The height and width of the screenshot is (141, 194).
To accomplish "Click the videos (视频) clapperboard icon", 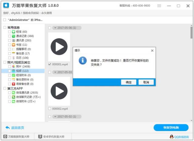I will click(13, 71).
